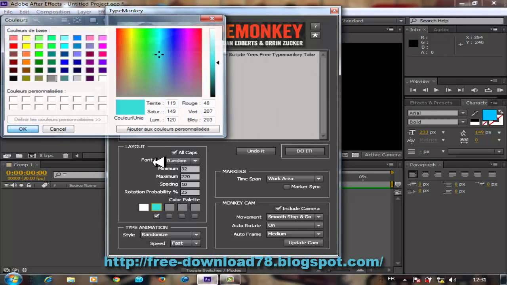
Task: Justify all lines in Paragraph panel
Action: pyautogui.click(x=492, y=174)
